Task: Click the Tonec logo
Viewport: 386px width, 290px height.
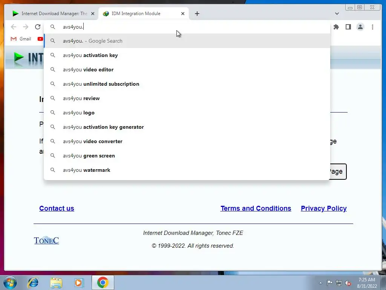Action: [x=46, y=240]
